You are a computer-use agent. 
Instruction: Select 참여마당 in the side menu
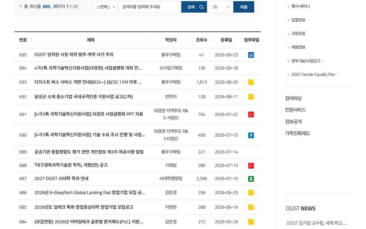pyautogui.click(x=294, y=98)
